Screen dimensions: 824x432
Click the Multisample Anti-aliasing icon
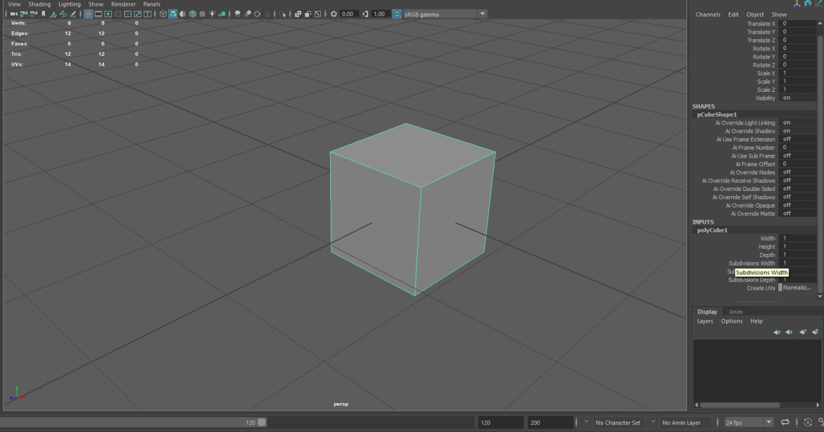257,14
